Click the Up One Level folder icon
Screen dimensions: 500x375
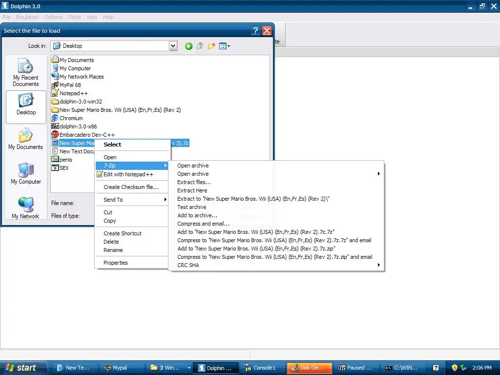point(200,46)
